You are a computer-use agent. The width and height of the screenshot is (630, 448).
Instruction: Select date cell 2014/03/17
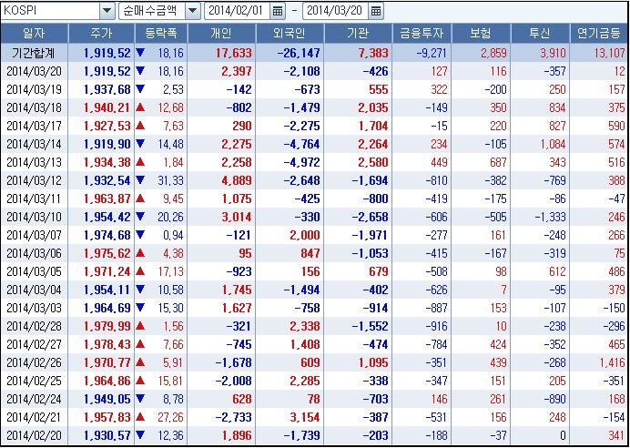pos(35,127)
